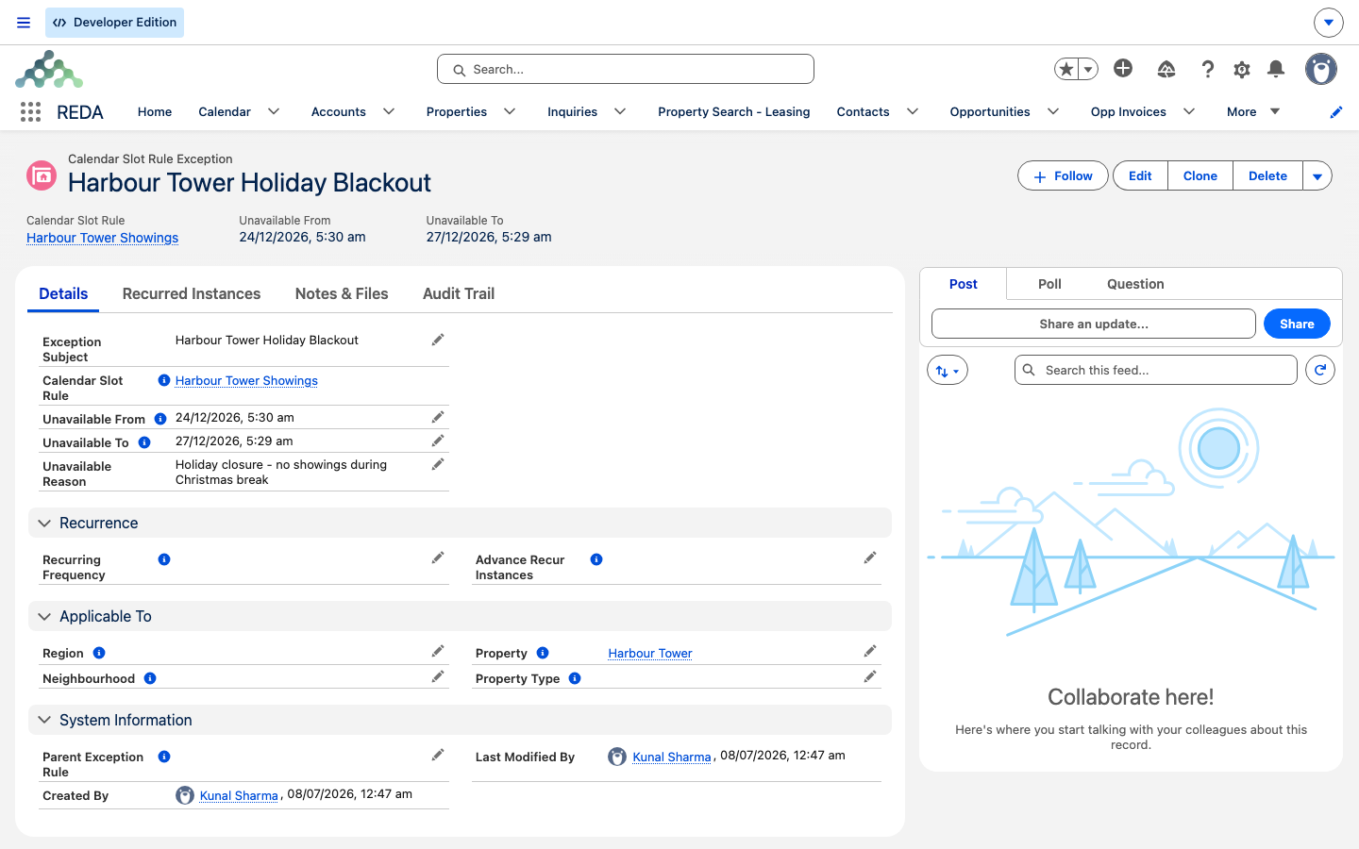Select the Poll tab in Chatter
This screenshot has width=1359, height=849.
click(x=1049, y=284)
